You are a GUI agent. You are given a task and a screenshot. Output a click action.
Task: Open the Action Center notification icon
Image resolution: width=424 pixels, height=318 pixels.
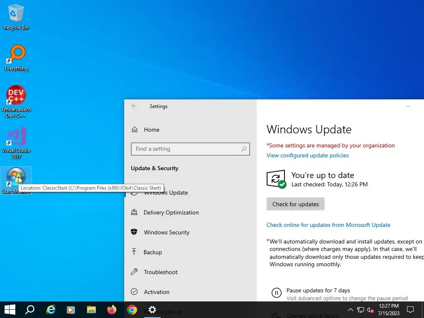click(410, 310)
